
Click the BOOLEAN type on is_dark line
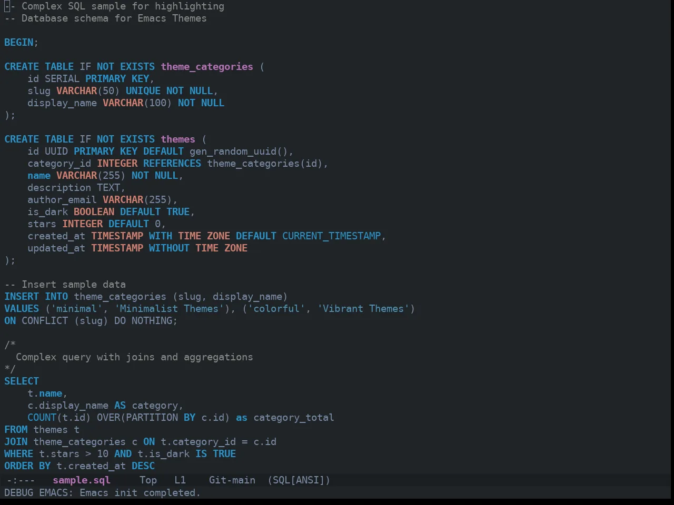[94, 211]
